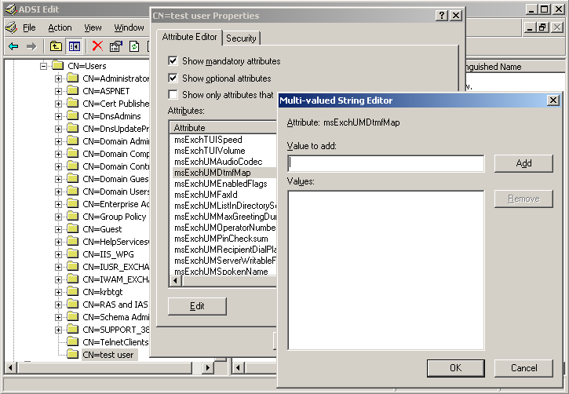Viewport: 569px width, 394px height.
Task: Click the Up one level folder icon
Action: (56, 46)
